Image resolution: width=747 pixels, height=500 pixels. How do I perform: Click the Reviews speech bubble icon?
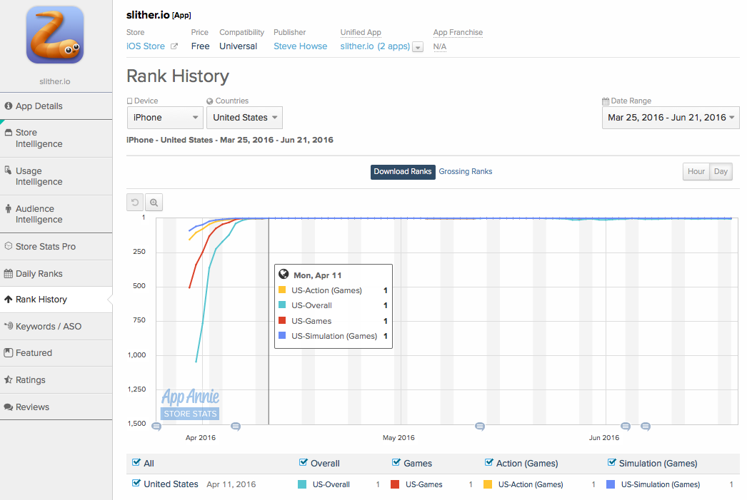(9, 407)
